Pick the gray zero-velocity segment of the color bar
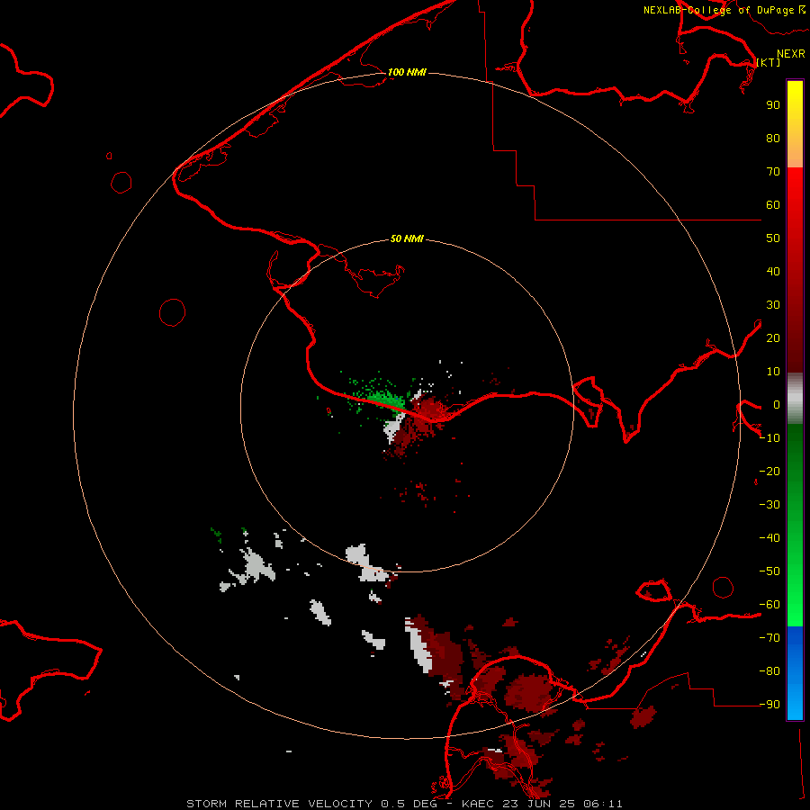The image size is (810, 810). pyautogui.click(x=795, y=399)
